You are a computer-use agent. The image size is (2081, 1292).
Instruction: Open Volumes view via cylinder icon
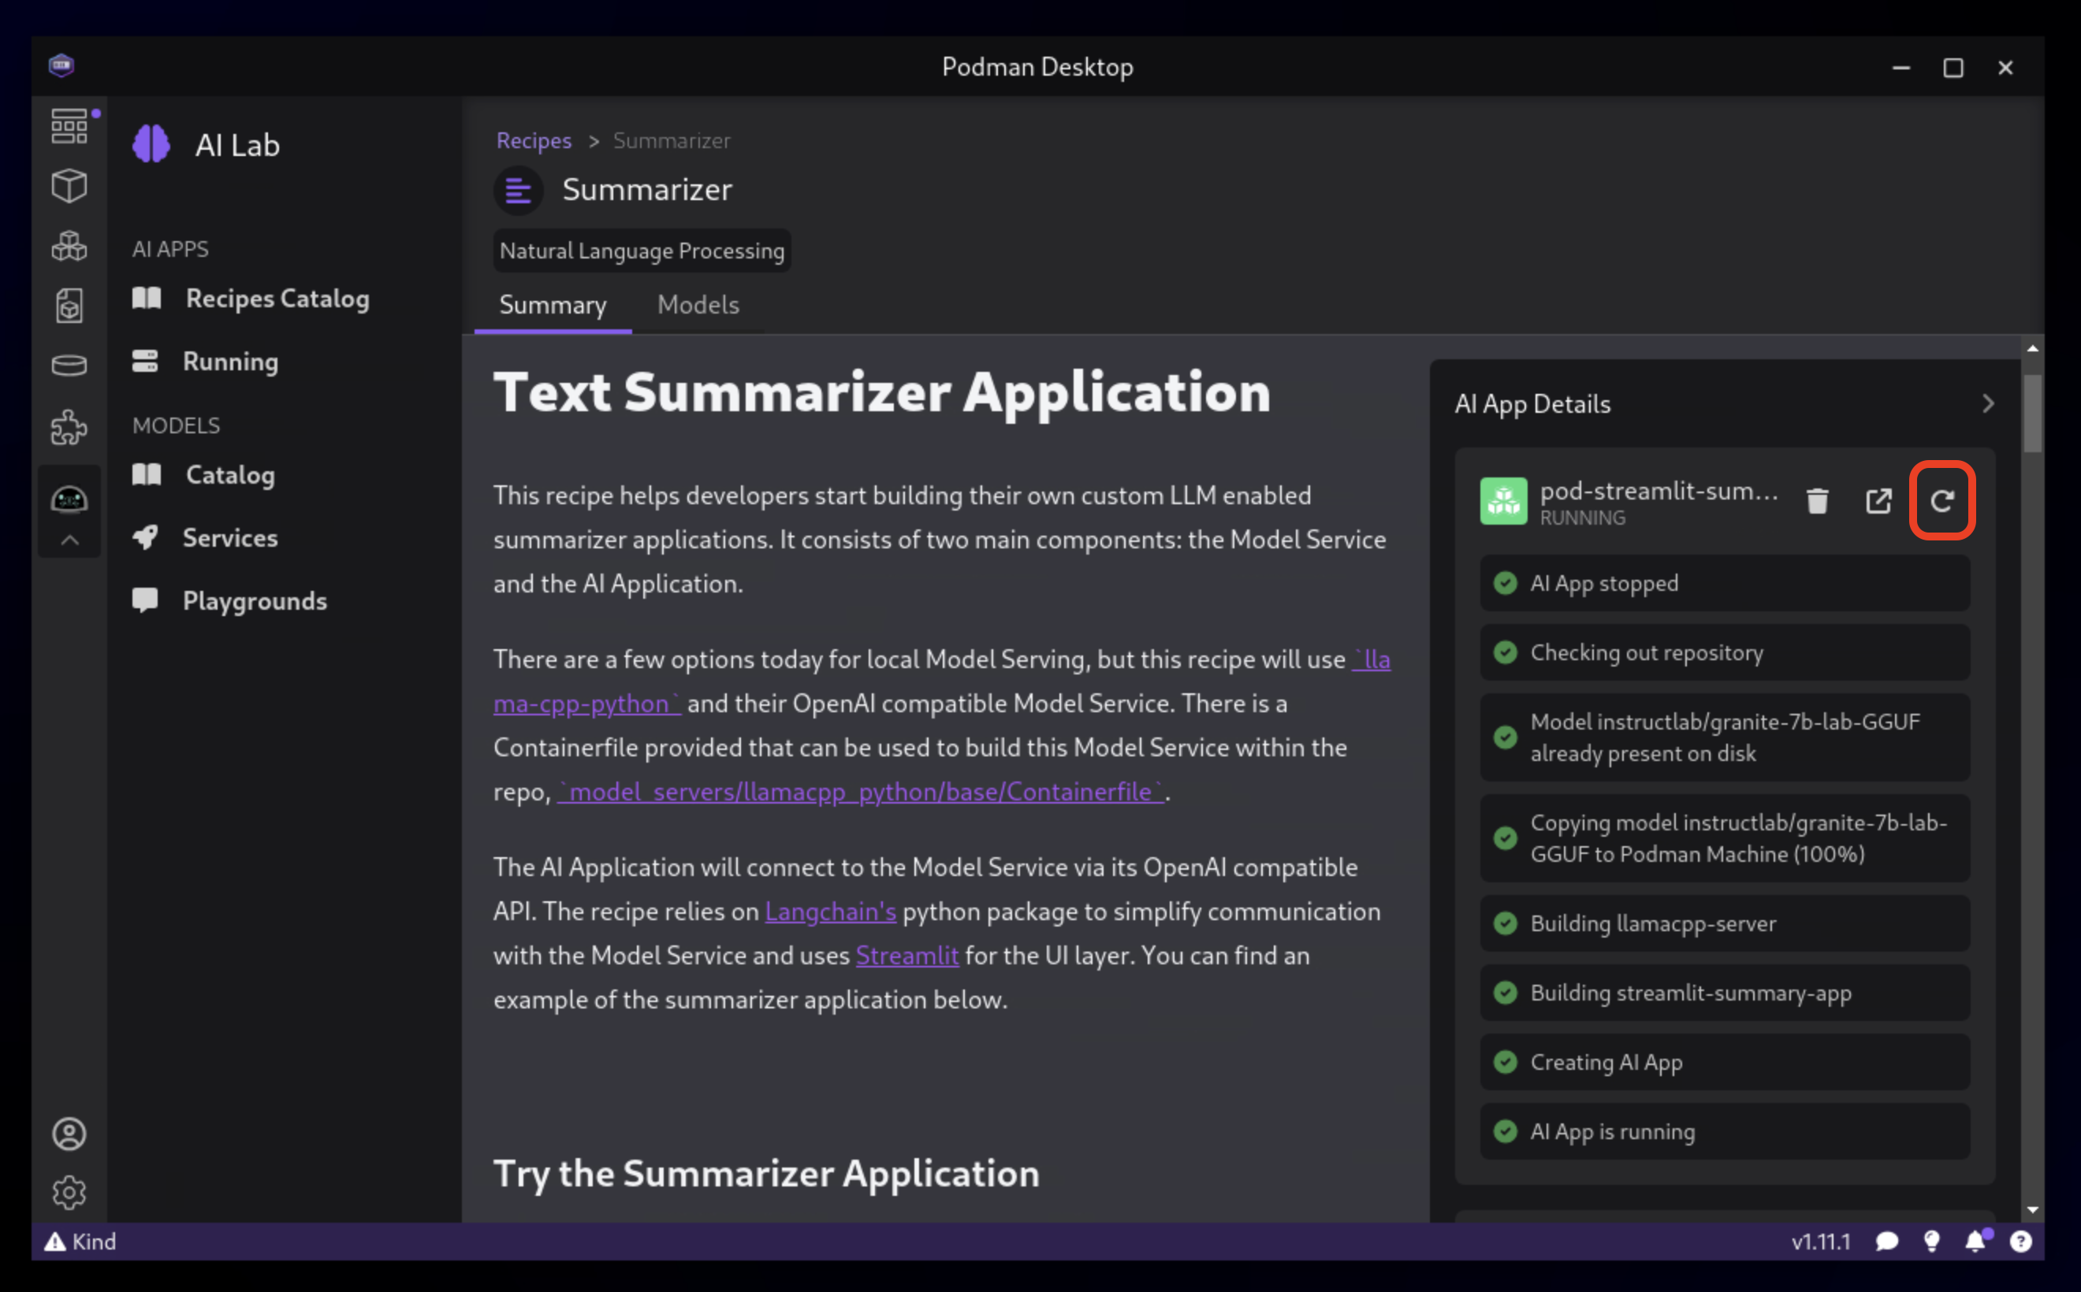pyautogui.click(x=69, y=365)
